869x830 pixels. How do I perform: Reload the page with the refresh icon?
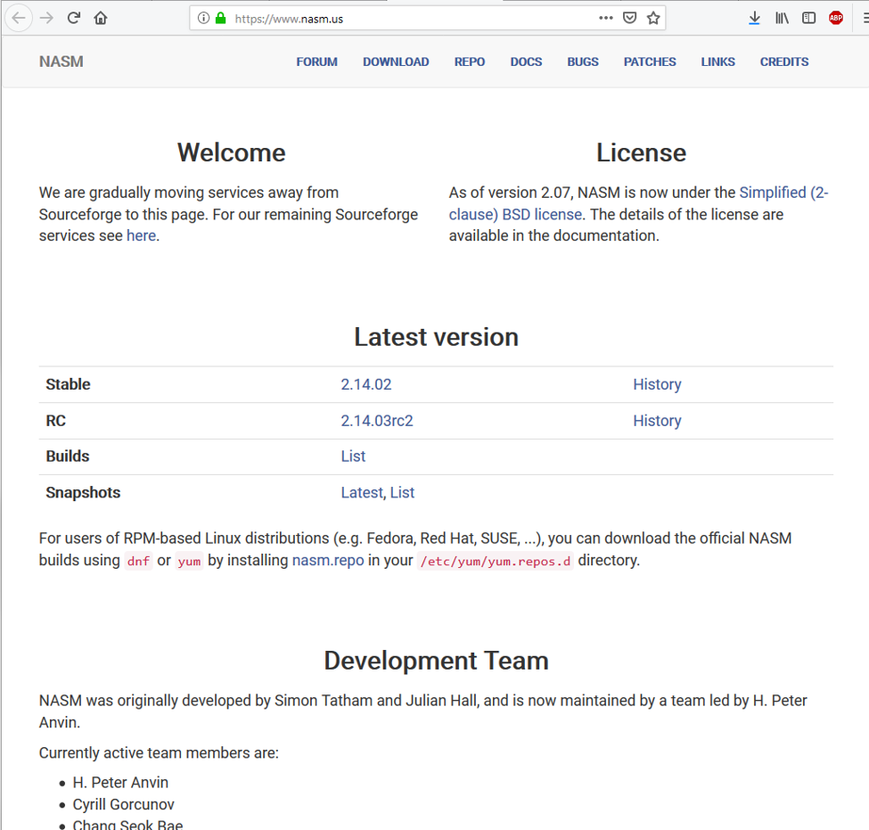click(x=74, y=19)
